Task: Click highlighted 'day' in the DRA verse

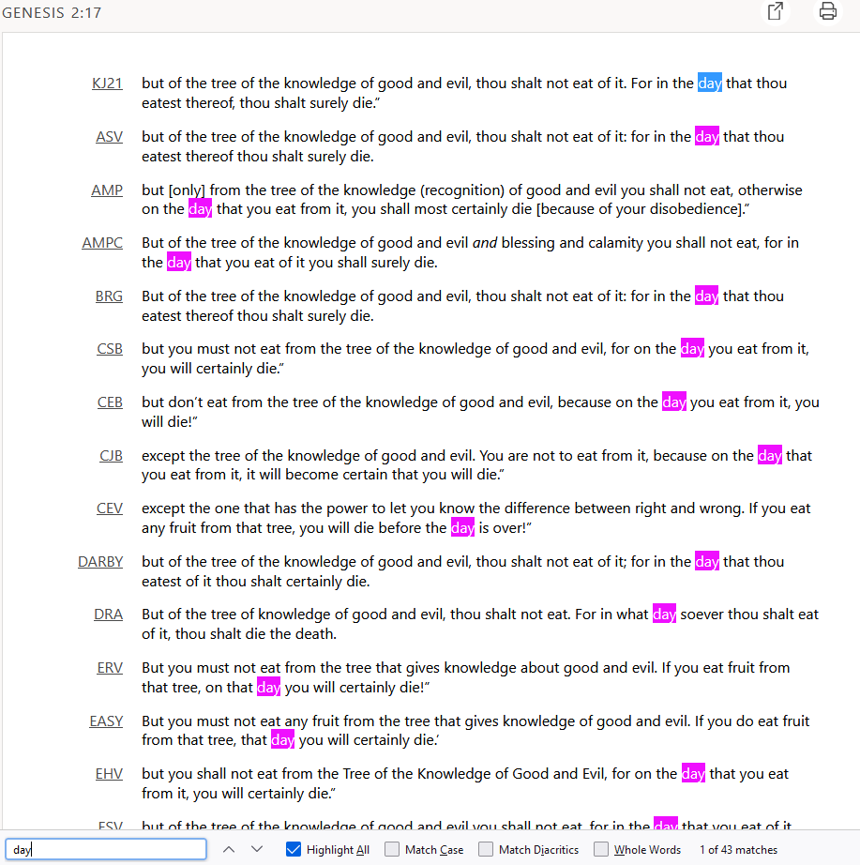Action: (664, 614)
